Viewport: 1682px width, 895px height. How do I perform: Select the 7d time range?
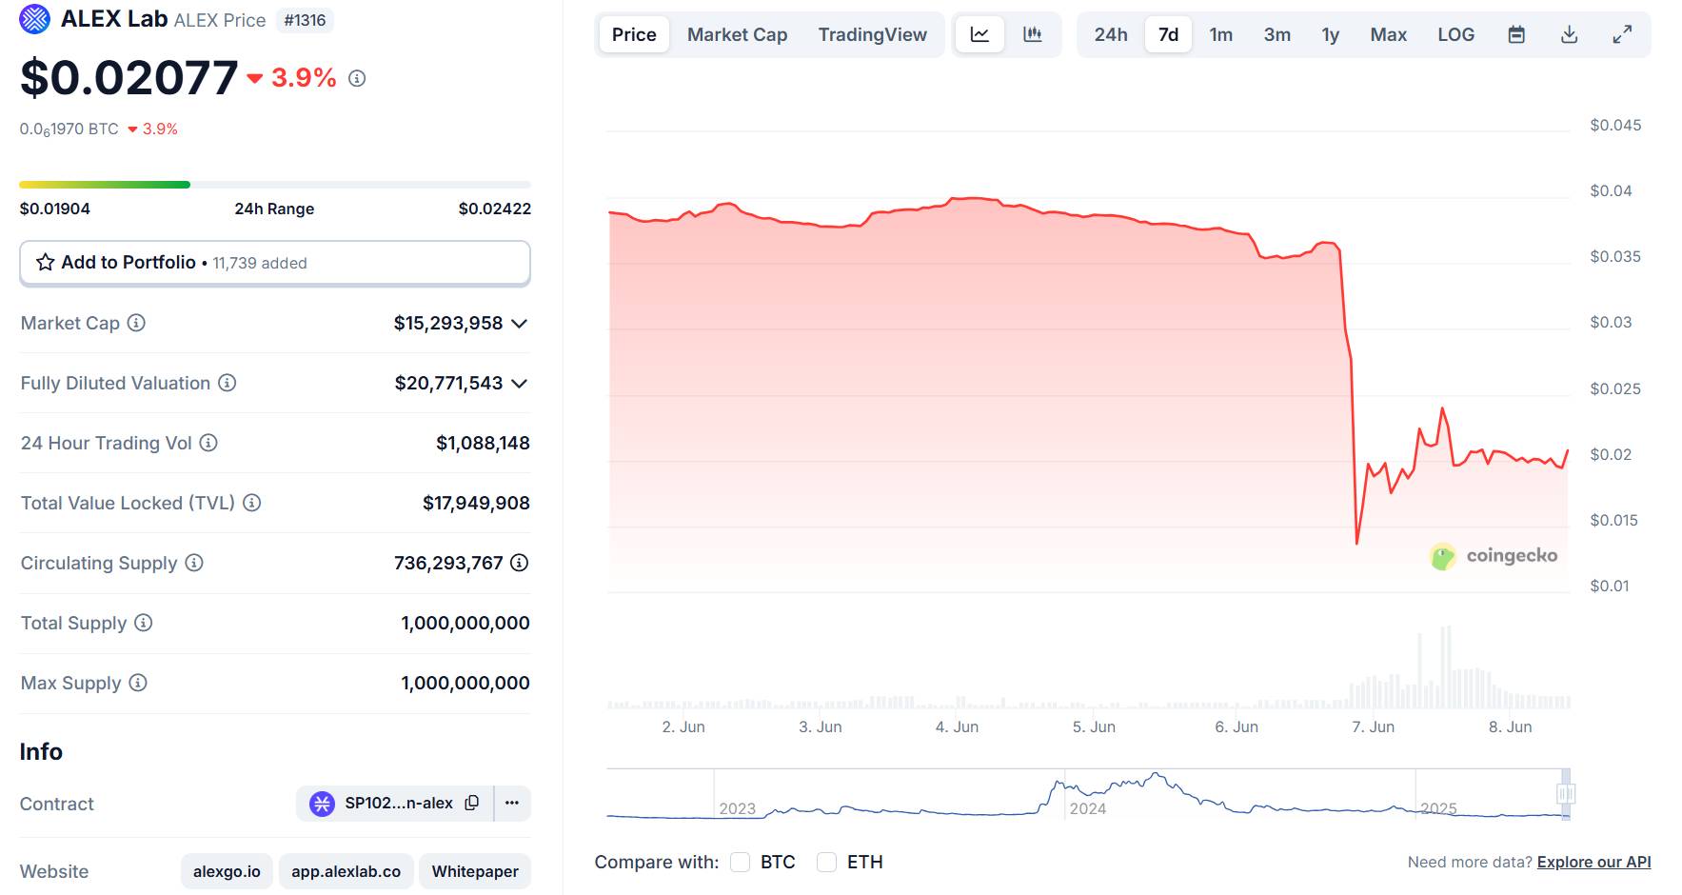[1168, 34]
